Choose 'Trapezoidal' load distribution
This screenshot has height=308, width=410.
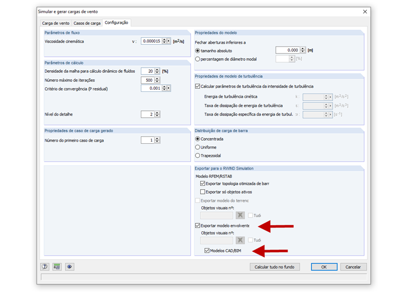click(197, 156)
